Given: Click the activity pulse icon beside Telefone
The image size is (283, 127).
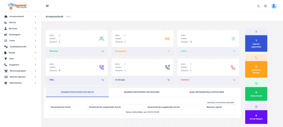Looking at the screenshot, I should [x=234, y=80].
